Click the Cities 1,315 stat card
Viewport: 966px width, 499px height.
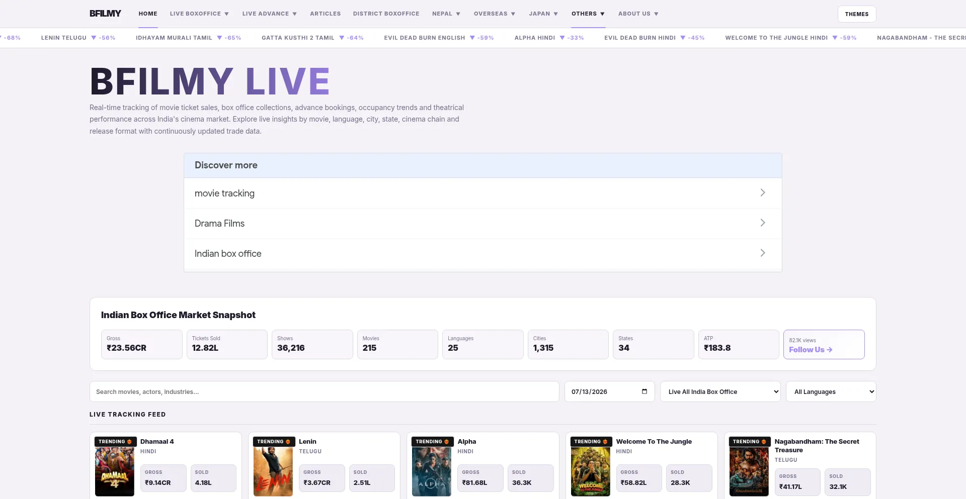click(x=568, y=344)
